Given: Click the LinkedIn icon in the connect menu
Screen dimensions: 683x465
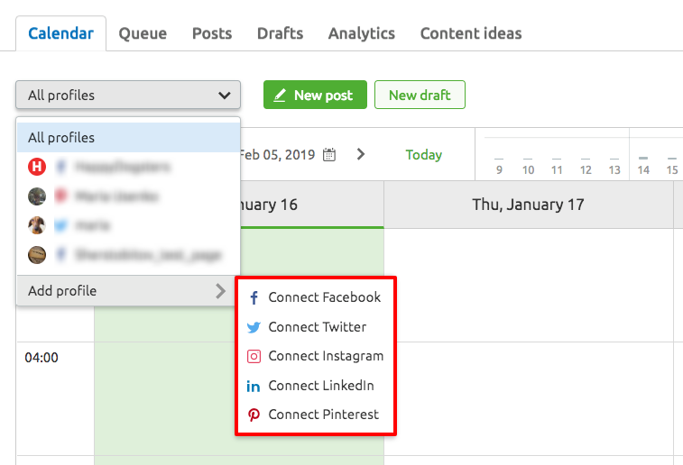Looking at the screenshot, I should click(x=253, y=386).
